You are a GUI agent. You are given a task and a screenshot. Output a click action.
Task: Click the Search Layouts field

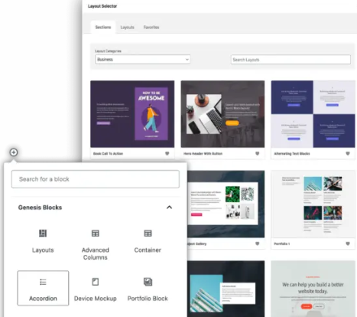[290, 60]
